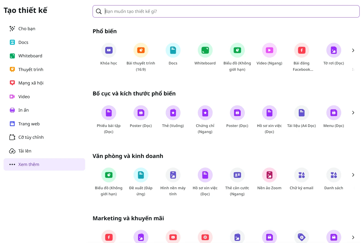Switch to the Video sidebar category
This screenshot has height=243, width=361.
coord(44,97)
